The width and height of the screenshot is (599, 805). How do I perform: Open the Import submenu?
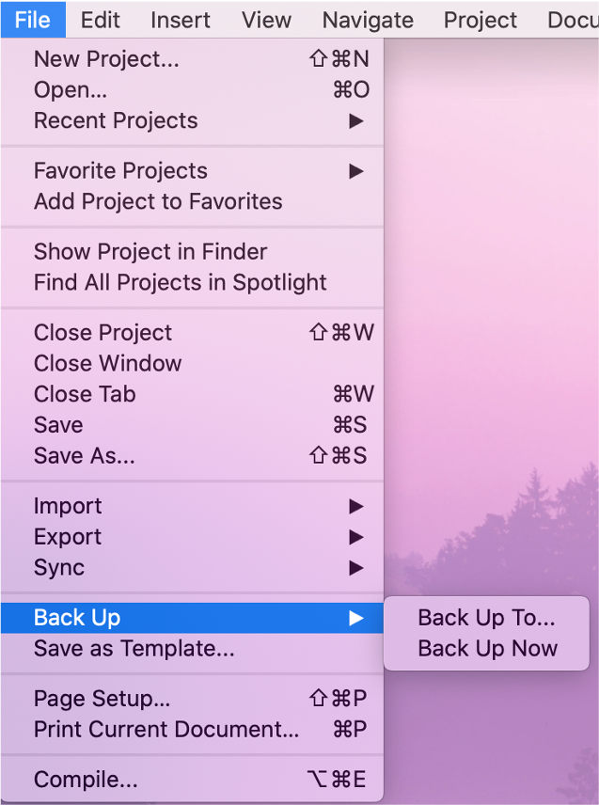[192, 506]
